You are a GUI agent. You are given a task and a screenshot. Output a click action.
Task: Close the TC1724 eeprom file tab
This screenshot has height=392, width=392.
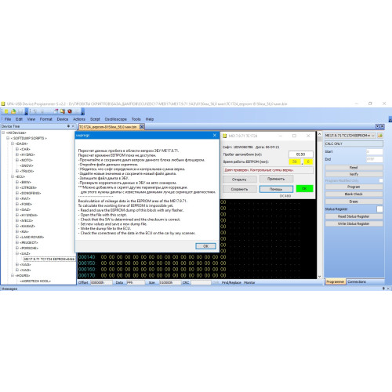(142, 127)
